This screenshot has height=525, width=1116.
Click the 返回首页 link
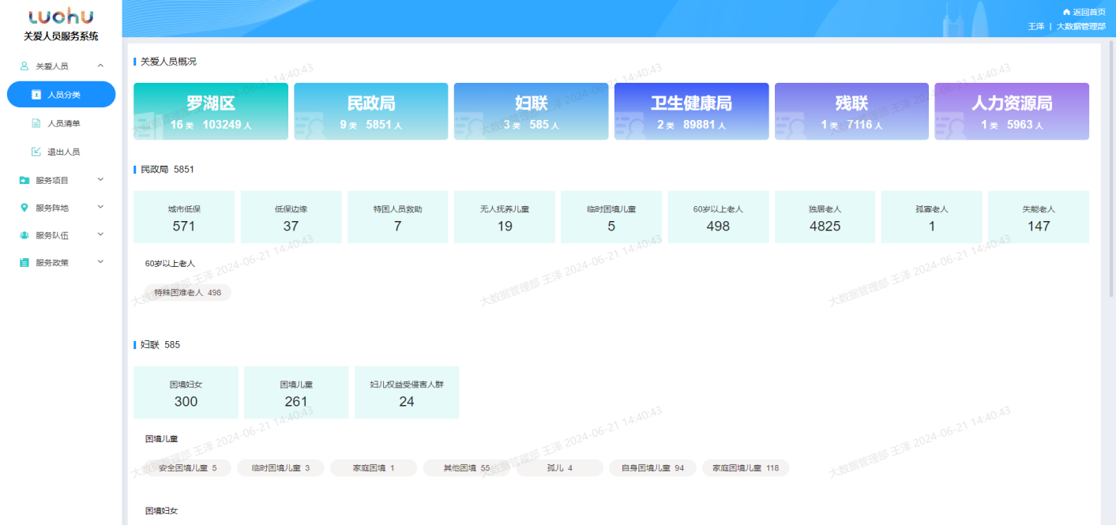click(1088, 13)
